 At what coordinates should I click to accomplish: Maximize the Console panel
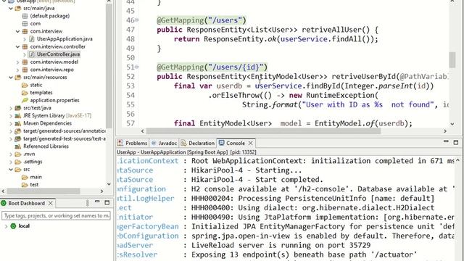tap(456, 143)
